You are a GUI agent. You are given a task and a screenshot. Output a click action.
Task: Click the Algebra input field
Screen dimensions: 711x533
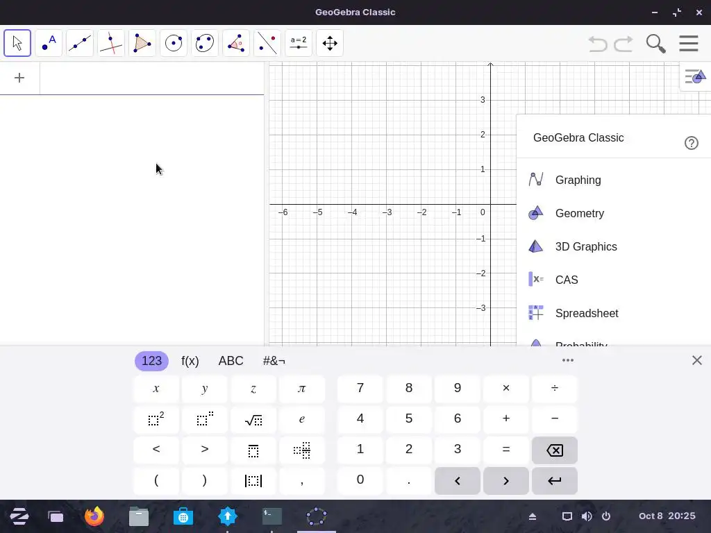point(152,78)
